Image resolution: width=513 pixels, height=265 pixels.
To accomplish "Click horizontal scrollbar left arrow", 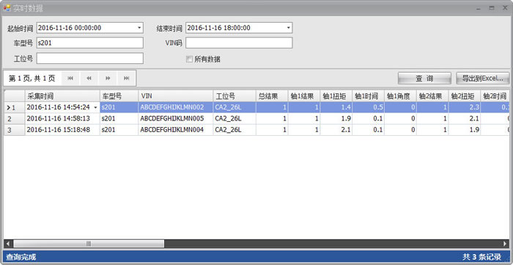I will click(8, 244).
